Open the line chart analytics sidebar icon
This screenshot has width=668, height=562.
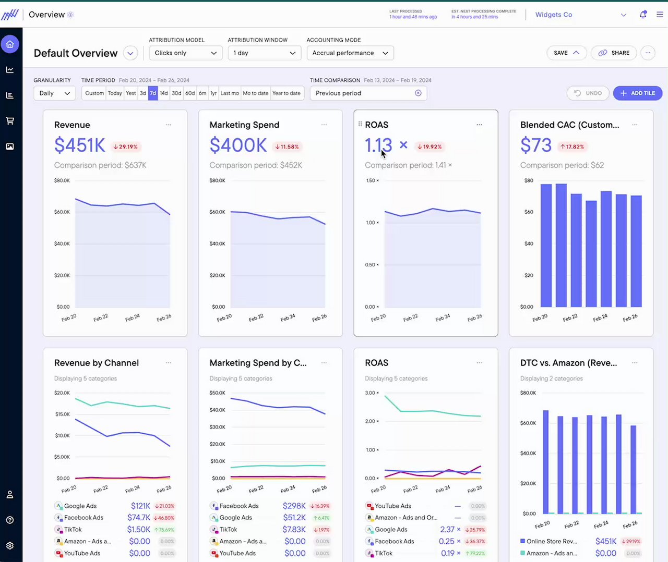coord(10,70)
